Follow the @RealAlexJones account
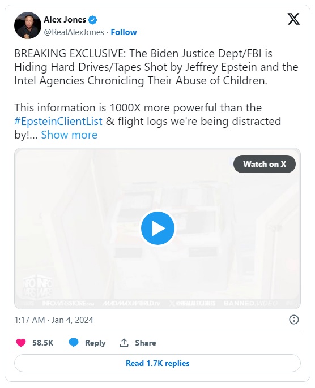This screenshot has height=388, width=315. pos(124,32)
